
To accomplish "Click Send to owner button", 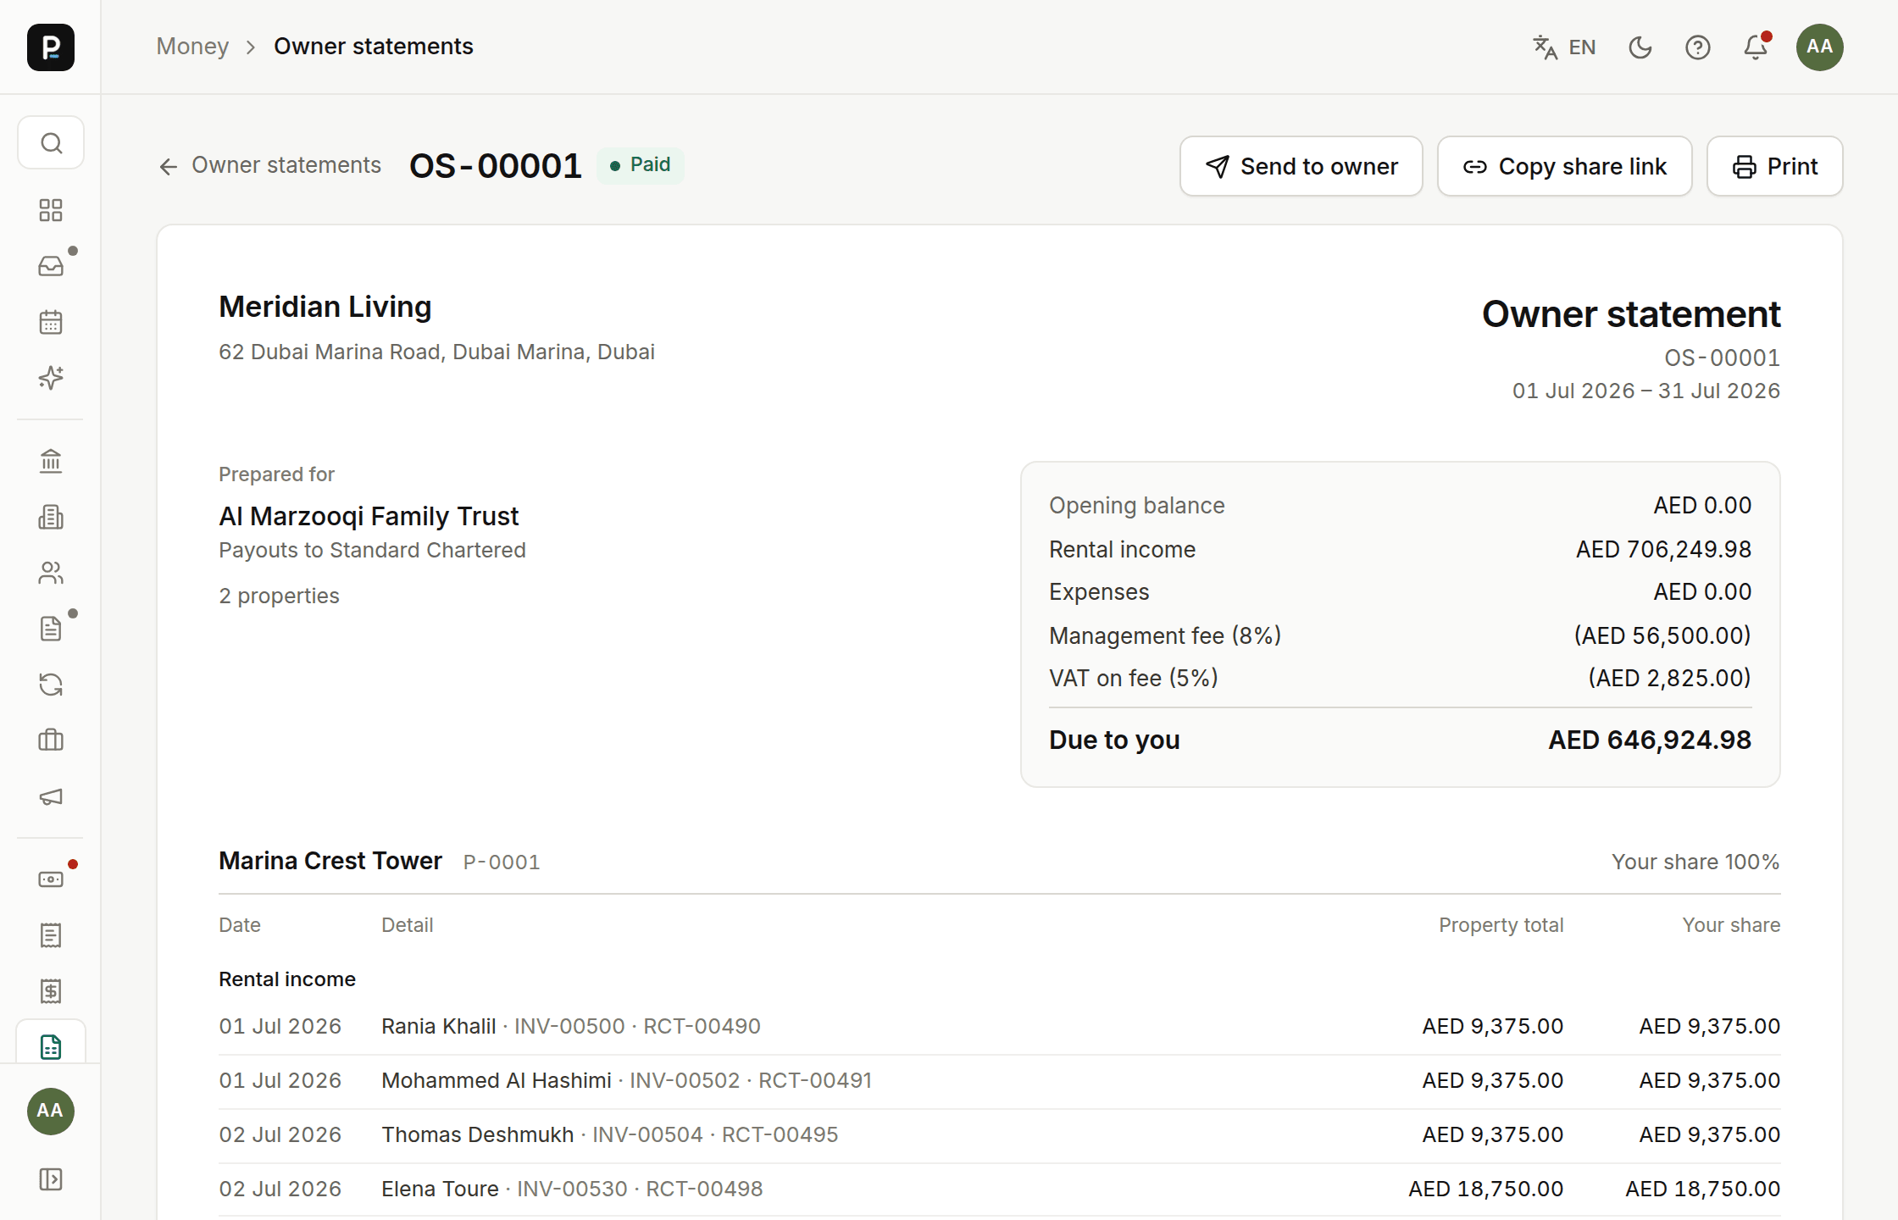I will [x=1301, y=166].
